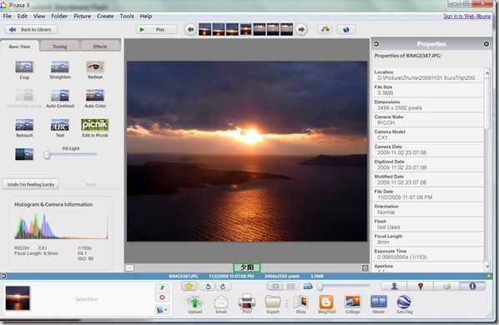
Task: Toggle the Places panel pin button
Action: click(421, 286)
